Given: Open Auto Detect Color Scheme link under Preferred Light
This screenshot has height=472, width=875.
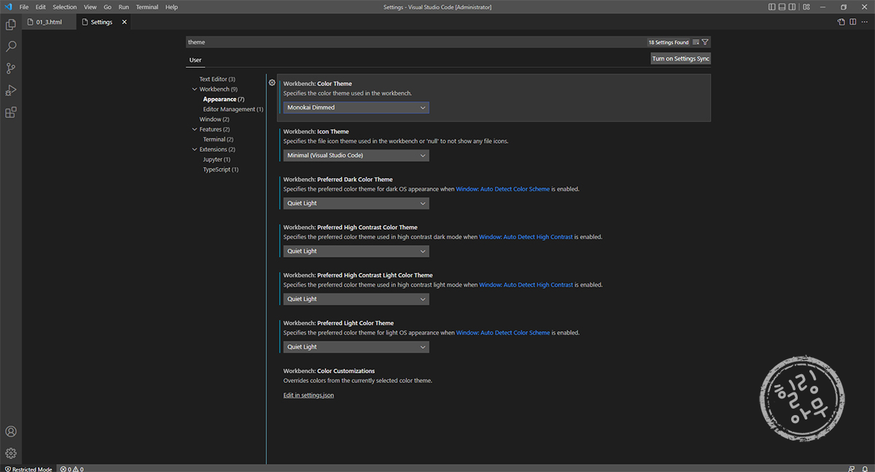Looking at the screenshot, I should tap(503, 333).
